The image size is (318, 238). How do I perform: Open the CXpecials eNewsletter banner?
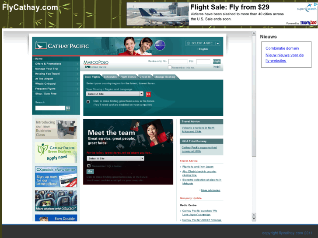[56, 177]
